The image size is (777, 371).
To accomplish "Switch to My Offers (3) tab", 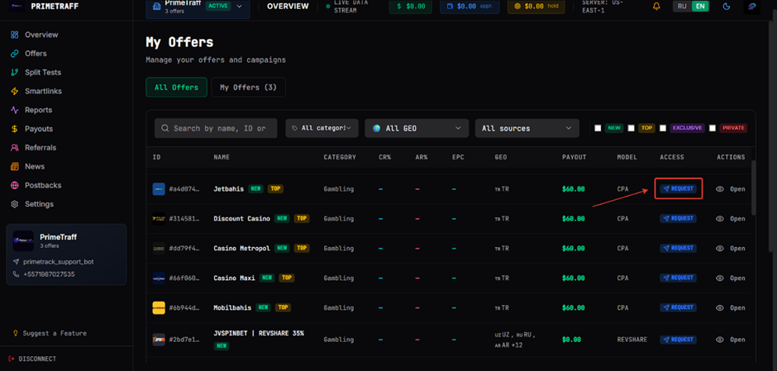I will 248,88.
